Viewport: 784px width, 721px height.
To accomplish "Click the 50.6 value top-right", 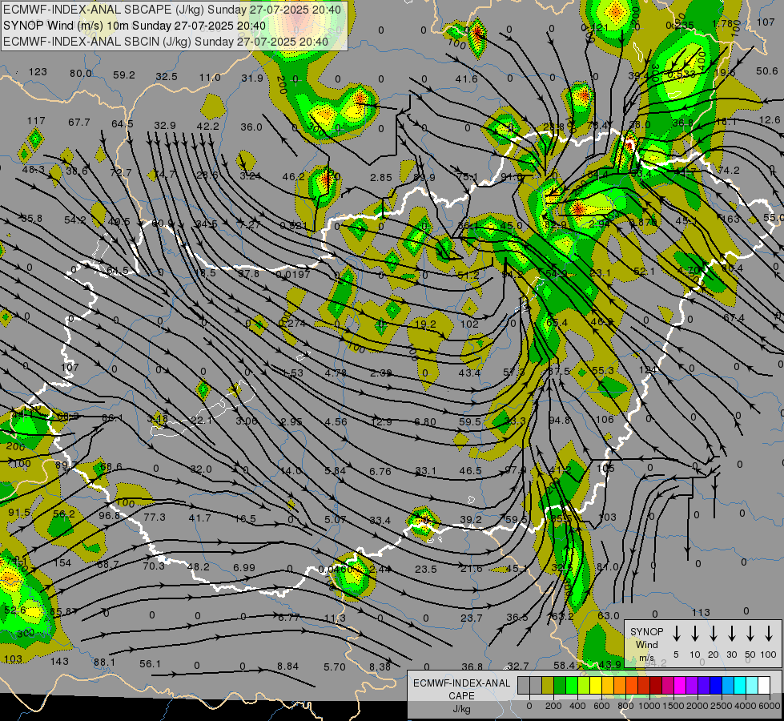I will pyautogui.click(x=766, y=71).
